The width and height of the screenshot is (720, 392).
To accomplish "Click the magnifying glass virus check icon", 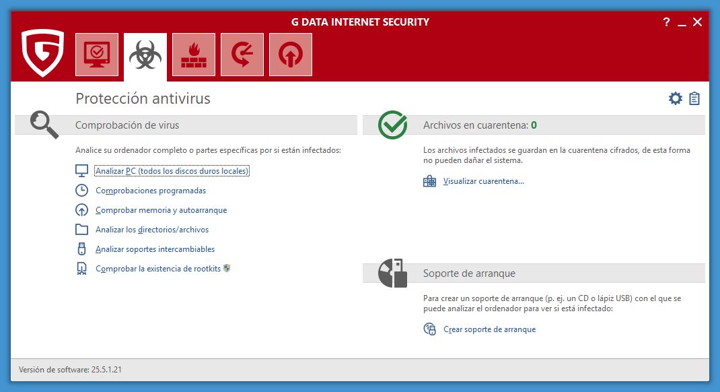I will coord(44,125).
